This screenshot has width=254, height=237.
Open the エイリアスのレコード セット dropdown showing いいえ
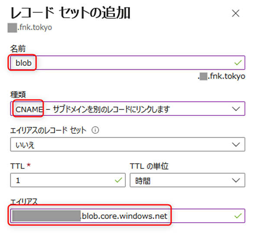127,145
